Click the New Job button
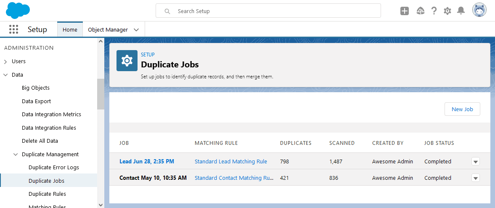 tap(462, 109)
